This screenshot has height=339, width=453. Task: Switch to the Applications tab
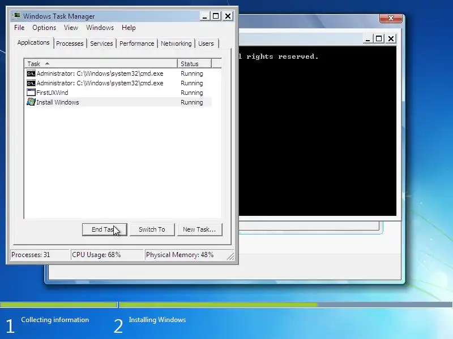coord(33,43)
